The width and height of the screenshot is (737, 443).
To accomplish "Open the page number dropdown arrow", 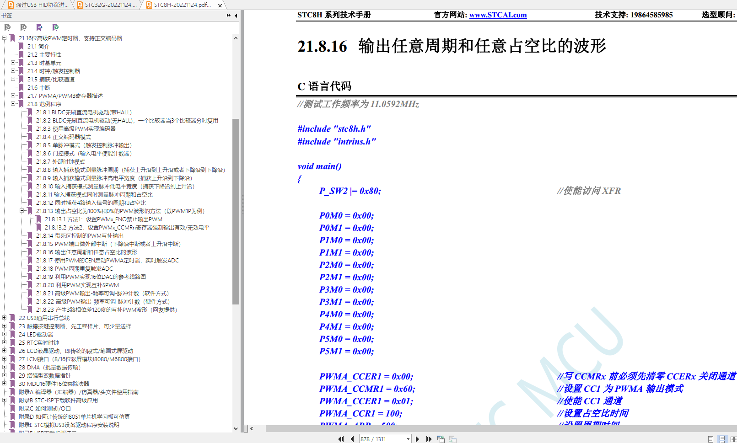I will coord(408,439).
